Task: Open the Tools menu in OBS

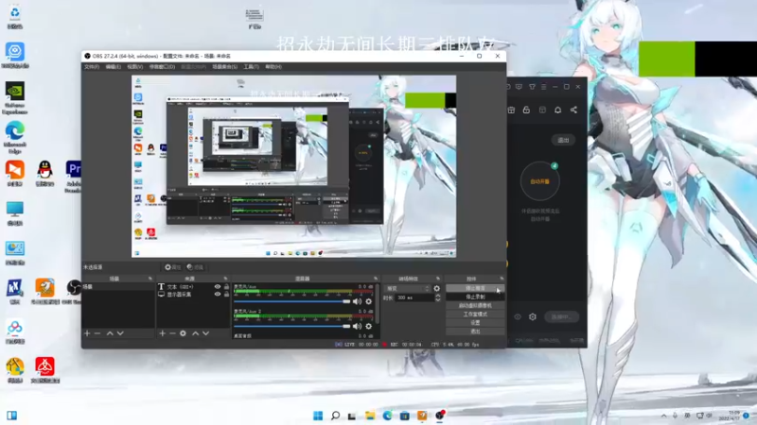Action: click(251, 66)
